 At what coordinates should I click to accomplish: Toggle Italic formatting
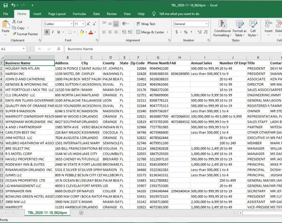click(x=53, y=32)
